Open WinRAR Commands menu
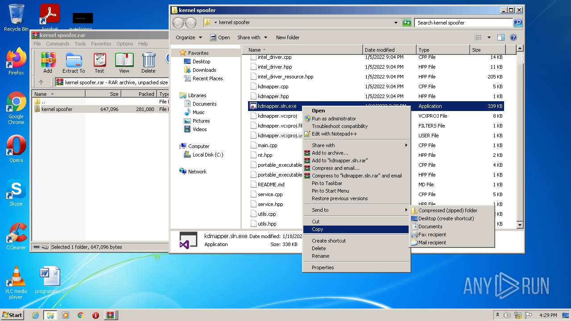This screenshot has width=571, height=321. tap(58, 44)
